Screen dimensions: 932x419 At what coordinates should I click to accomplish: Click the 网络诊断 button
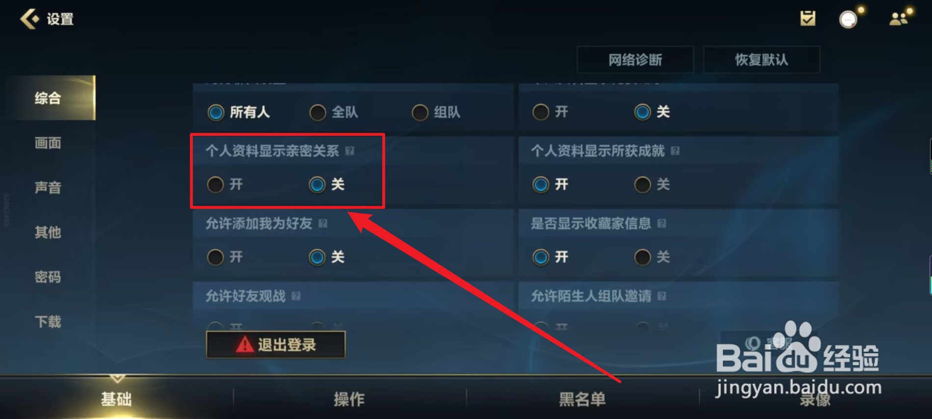(x=635, y=60)
